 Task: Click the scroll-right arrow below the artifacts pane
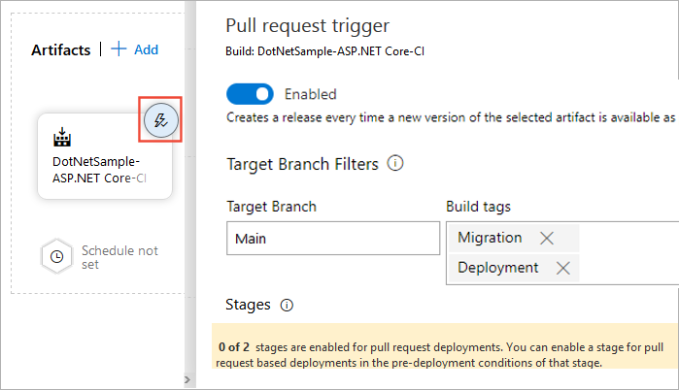pos(185,378)
